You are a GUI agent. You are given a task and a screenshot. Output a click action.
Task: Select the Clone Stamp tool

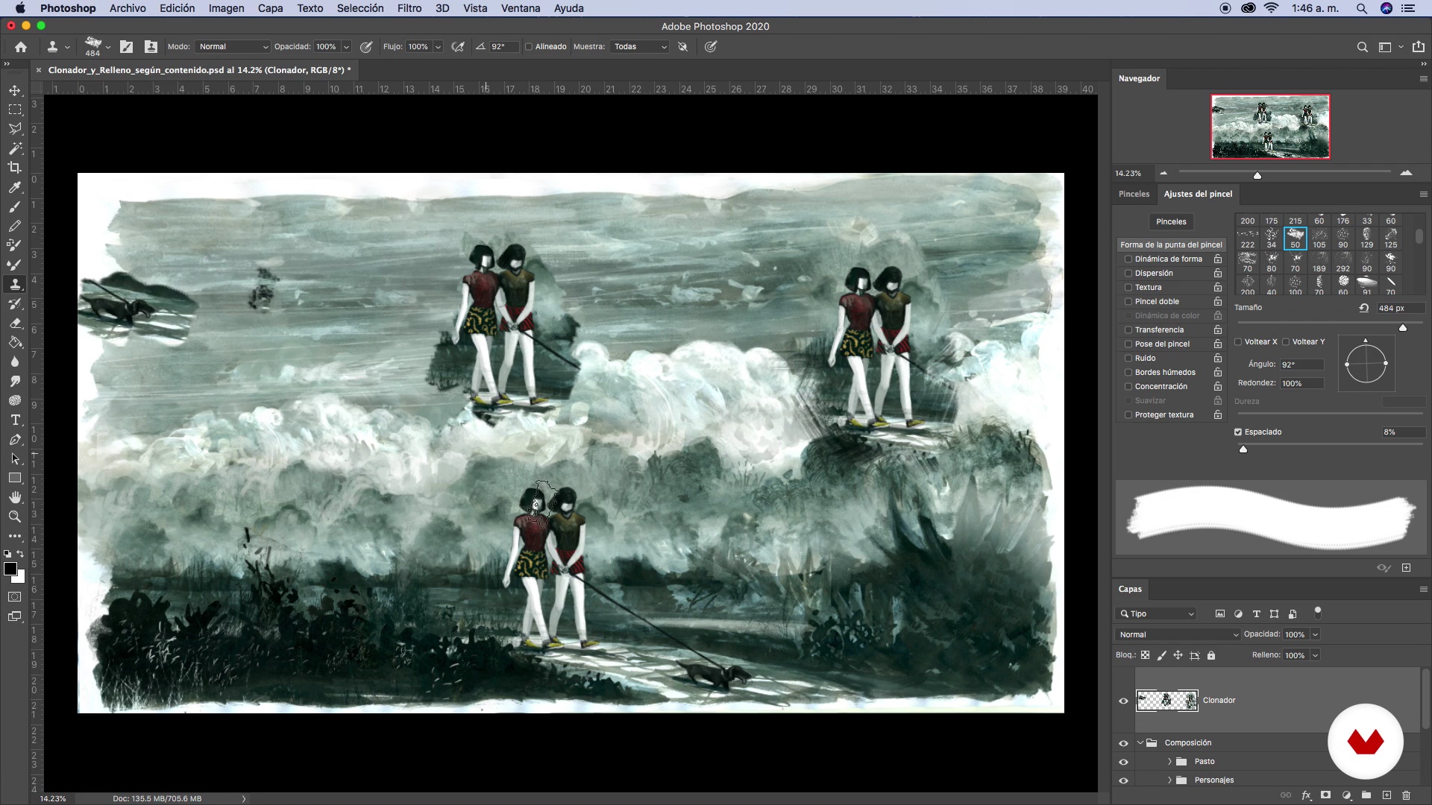click(x=15, y=284)
